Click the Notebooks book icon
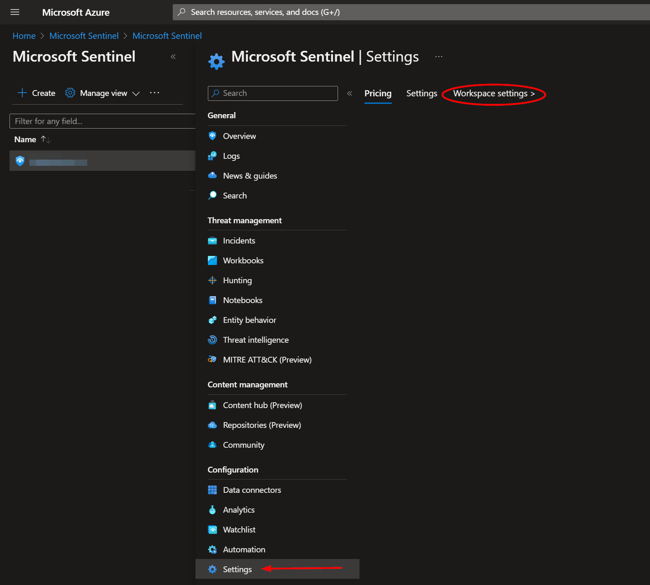 (212, 300)
